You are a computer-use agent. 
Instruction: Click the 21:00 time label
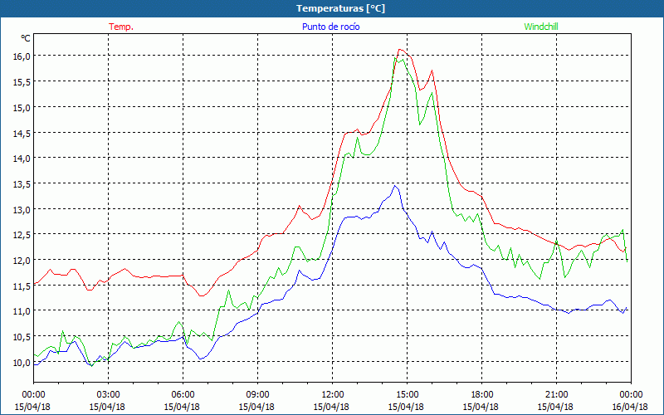pos(556,394)
